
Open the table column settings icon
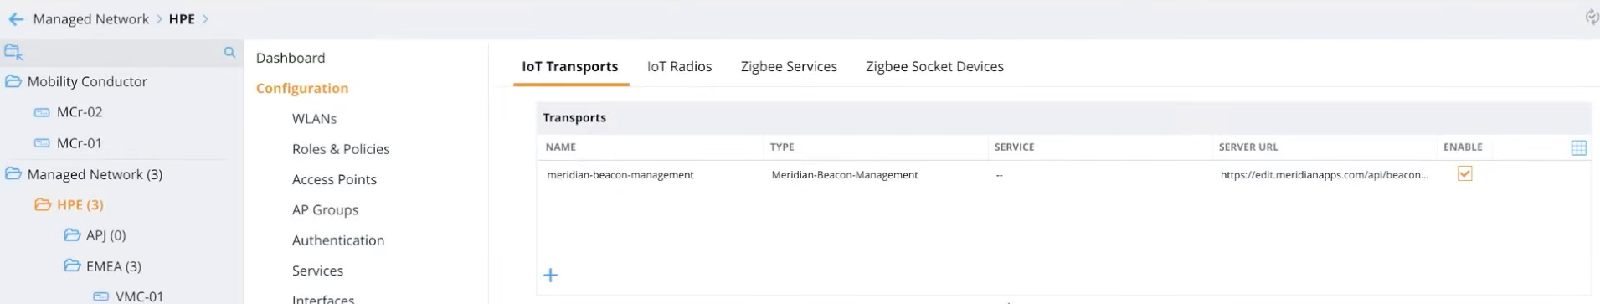pos(1578,147)
